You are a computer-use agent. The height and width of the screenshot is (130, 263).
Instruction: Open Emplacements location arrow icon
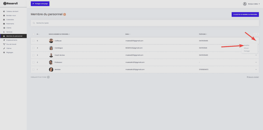(4, 40)
